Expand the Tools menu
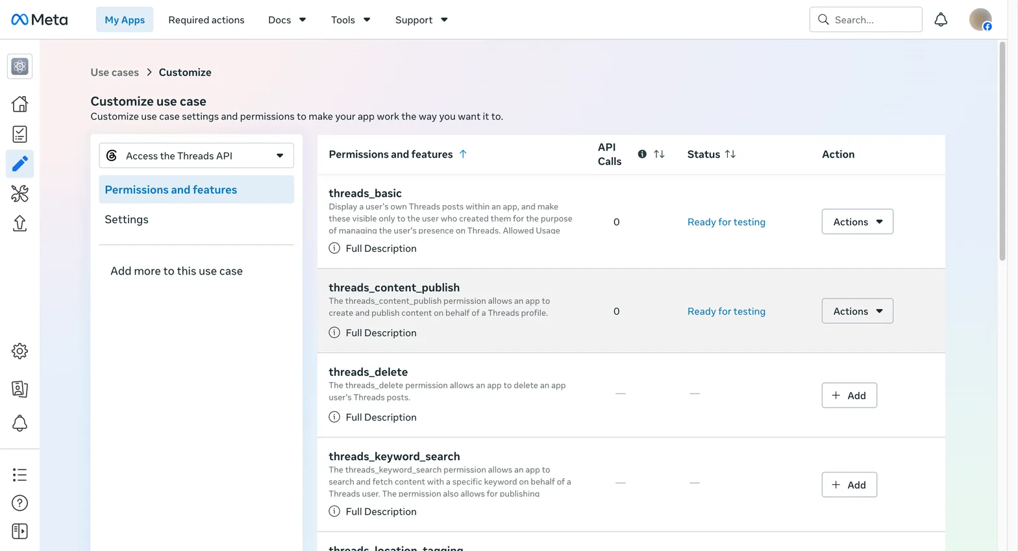The width and height of the screenshot is (1018, 551). click(x=351, y=19)
